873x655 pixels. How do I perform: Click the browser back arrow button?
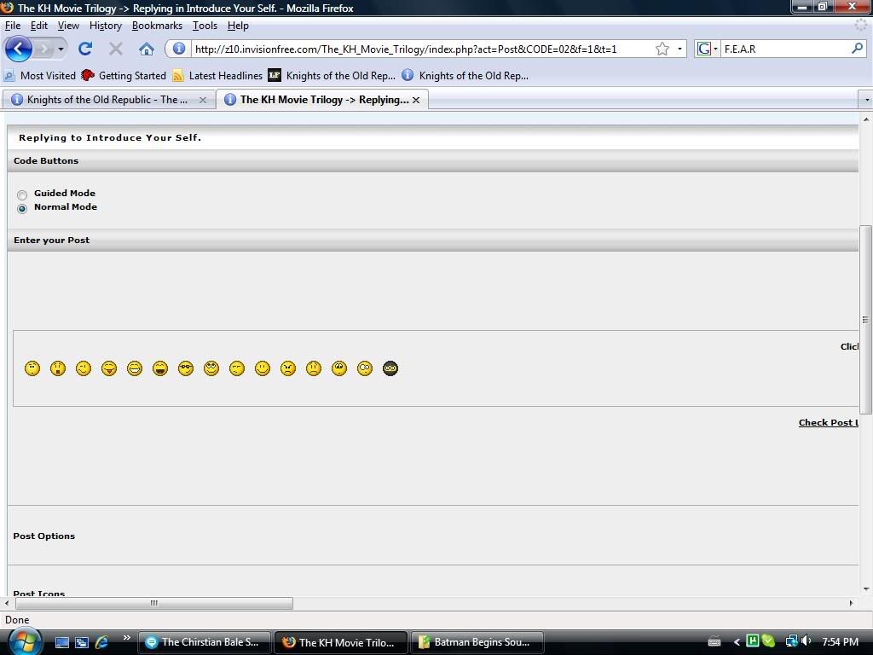19,49
